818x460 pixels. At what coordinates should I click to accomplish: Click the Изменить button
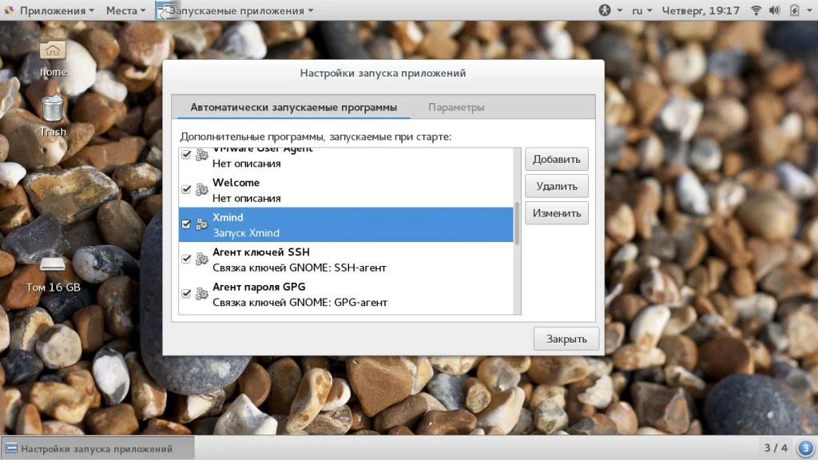(556, 213)
